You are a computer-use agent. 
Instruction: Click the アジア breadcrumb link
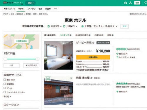[6, 14]
